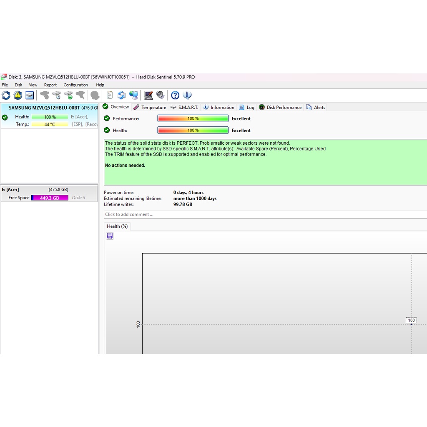Viewport: 427px width, 427px height.
Task: Save the health graph using floppy icon
Action: 110,236
